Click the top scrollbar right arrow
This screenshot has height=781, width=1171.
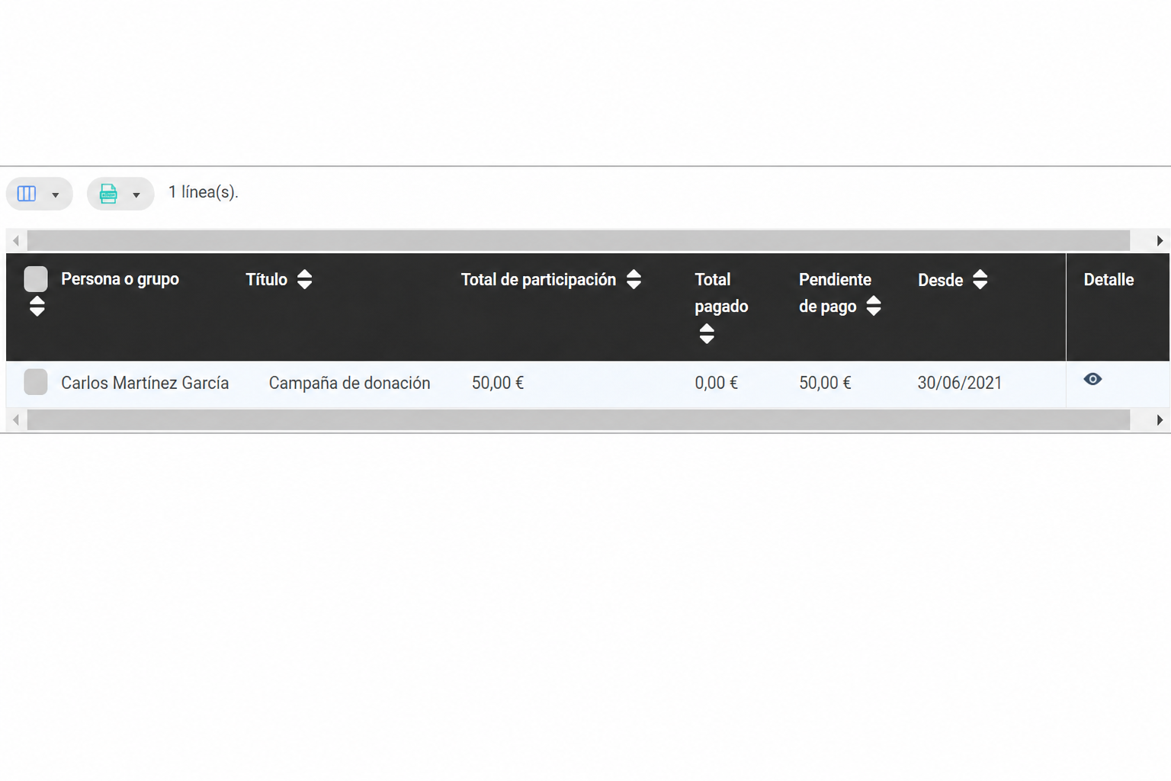(1160, 240)
